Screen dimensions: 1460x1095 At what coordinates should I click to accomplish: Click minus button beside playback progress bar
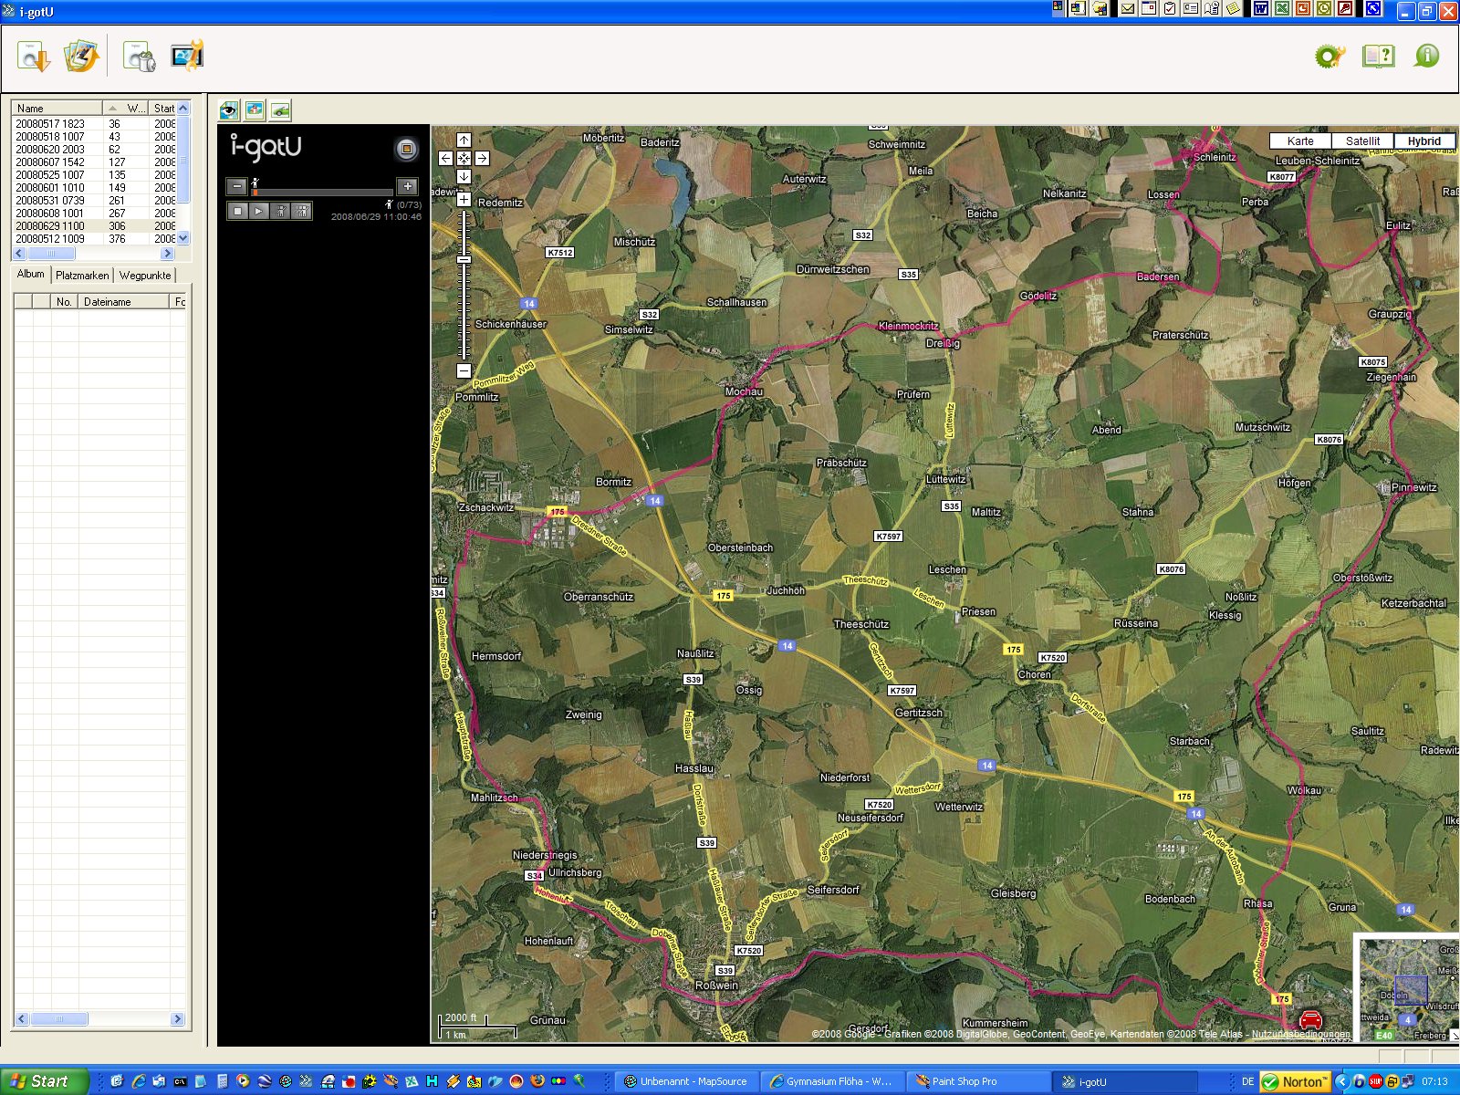[x=236, y=186]
